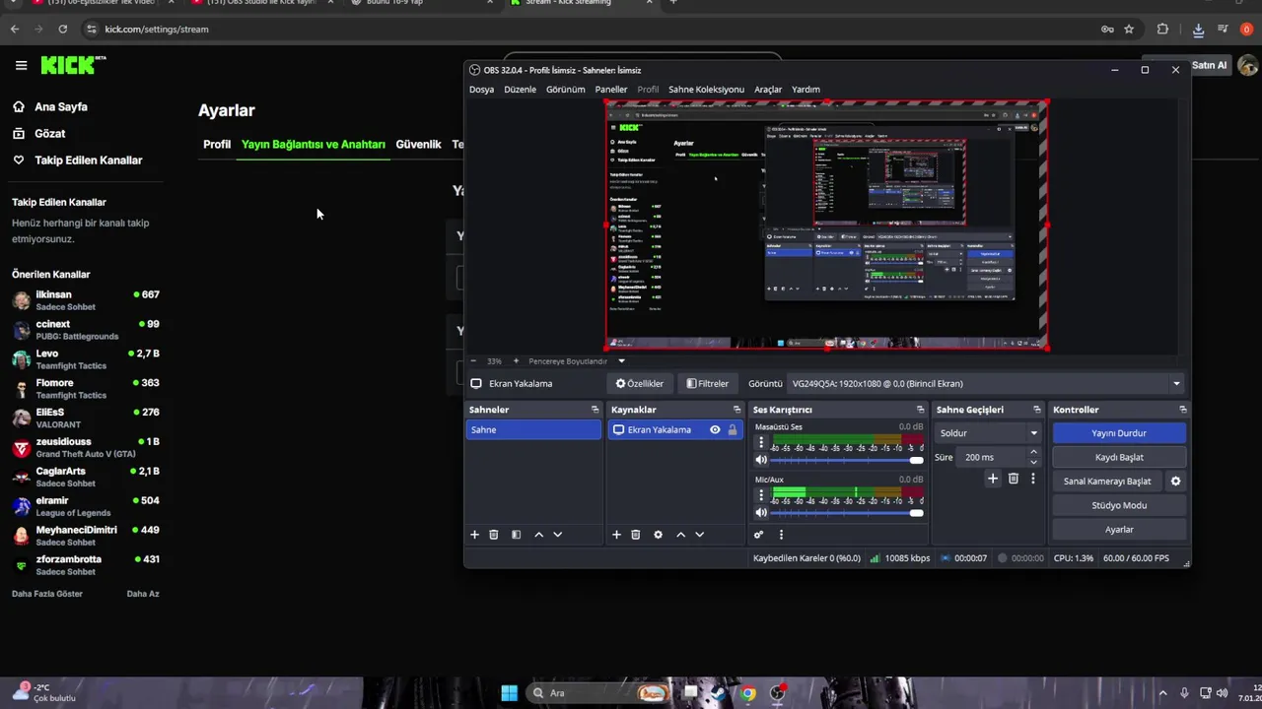Add a new scene with the plus icon in Sahneler
Screen dimensions: 1262x709
pyautogui.click(x=474, y=535)
